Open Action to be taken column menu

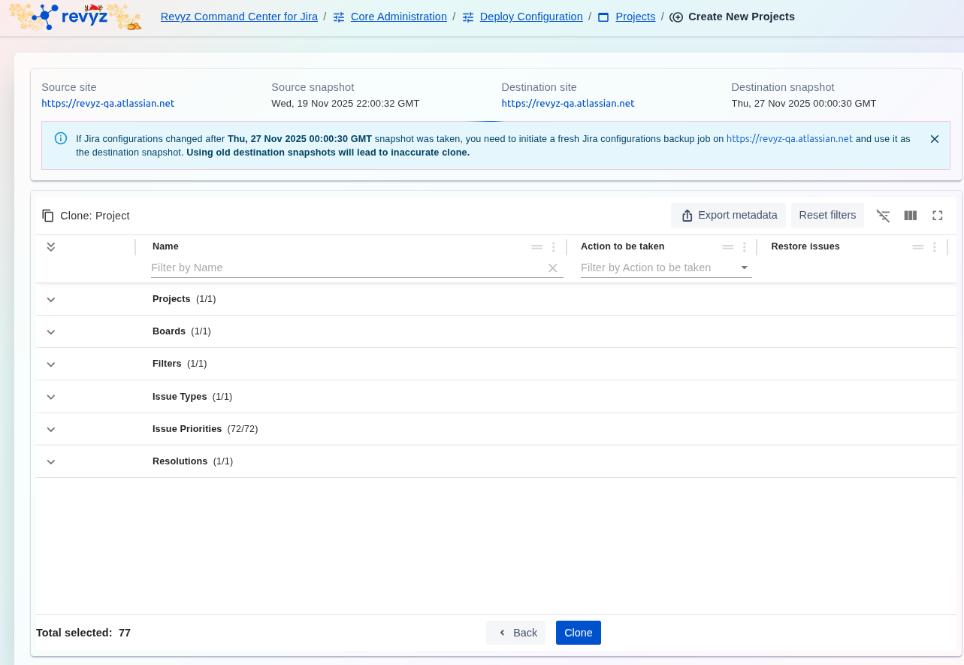pos(744,246)
